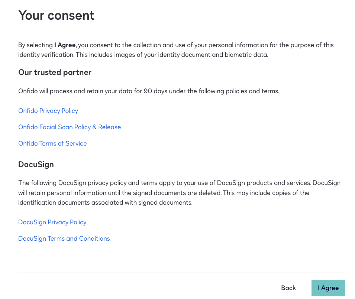Click the DocuSign section heading

(36, 164)
